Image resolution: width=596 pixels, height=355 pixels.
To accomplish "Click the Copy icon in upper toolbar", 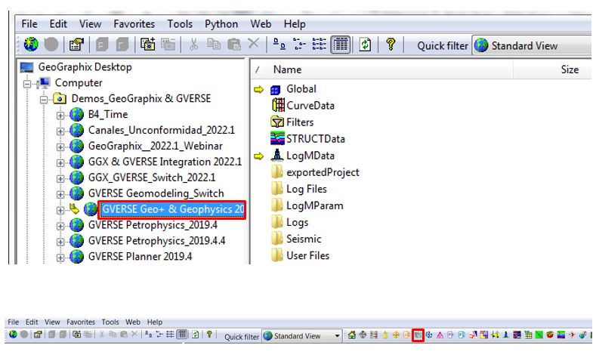I will coord(214,45).
